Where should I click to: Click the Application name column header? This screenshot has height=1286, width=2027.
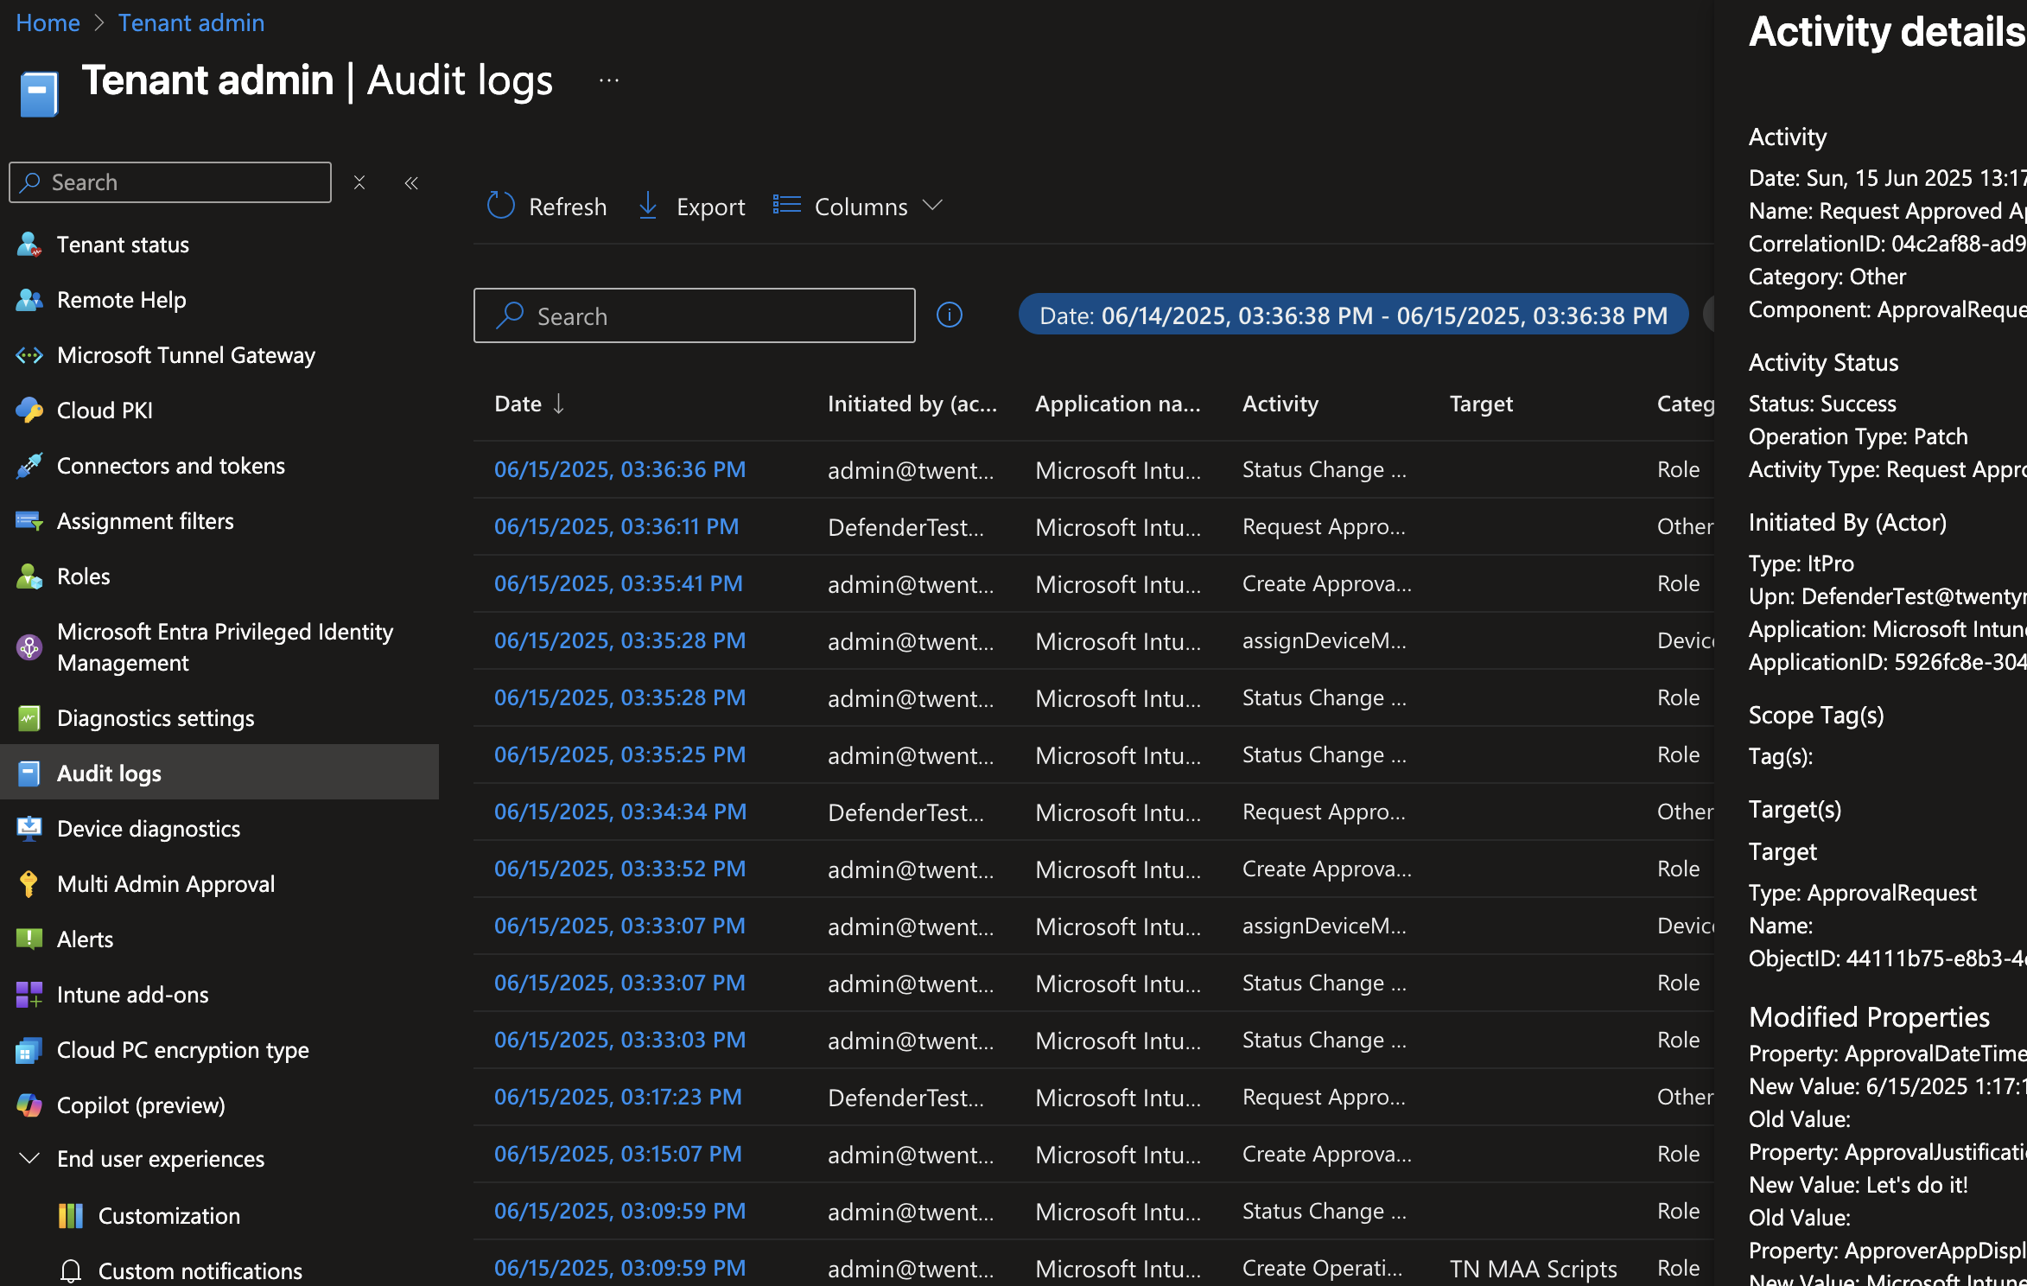pyautogui.click(x=1118, y=404)
